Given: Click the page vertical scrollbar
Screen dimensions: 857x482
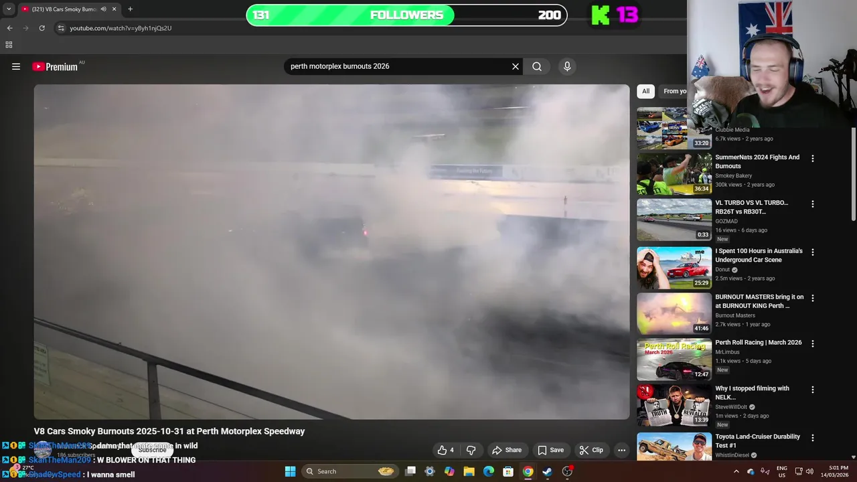Looking at the screenshot, I should (x=854, y=174).
